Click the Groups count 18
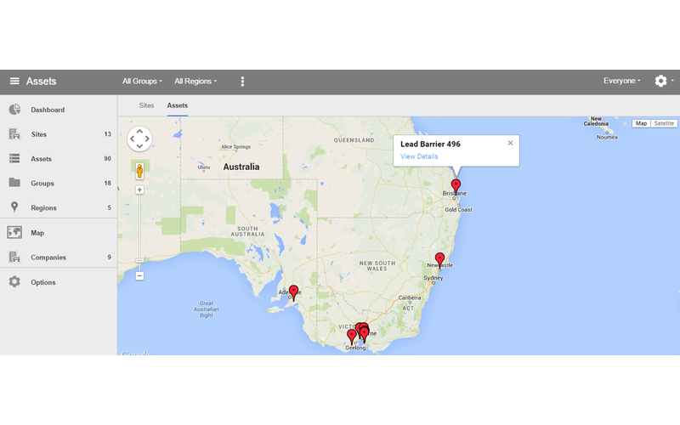The width and height of the screenshot is (680, 425). tap(108, 183)
